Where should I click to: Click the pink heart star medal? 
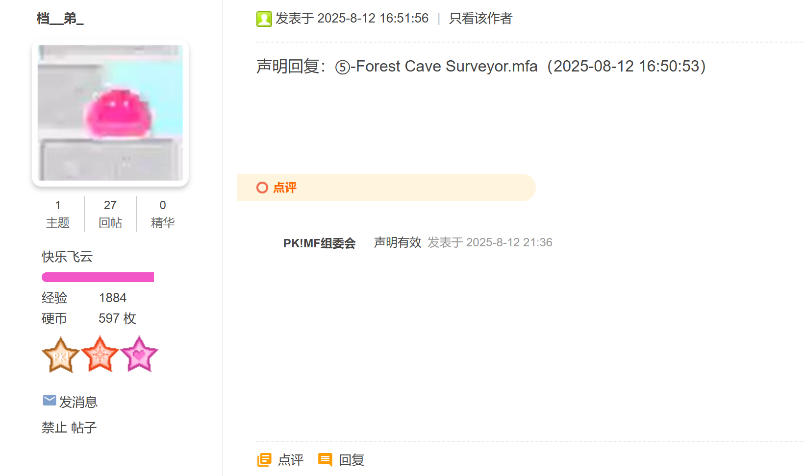(139, 354)
